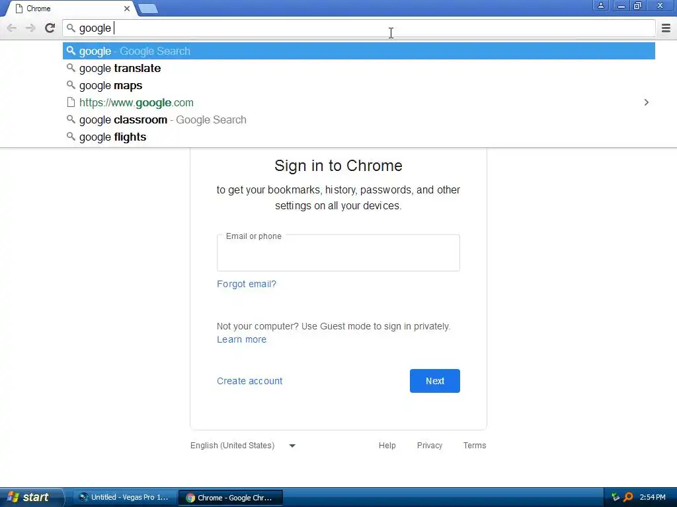This screenshot has height=507, width=677.
Task: Open the user profile icon in the title bar
Action: pyautogui.click(x=600, y=5)
